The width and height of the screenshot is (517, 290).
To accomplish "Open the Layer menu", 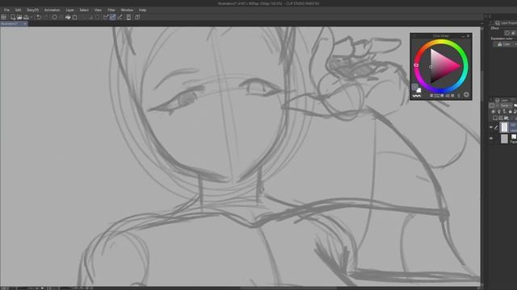I will (70, 10).
